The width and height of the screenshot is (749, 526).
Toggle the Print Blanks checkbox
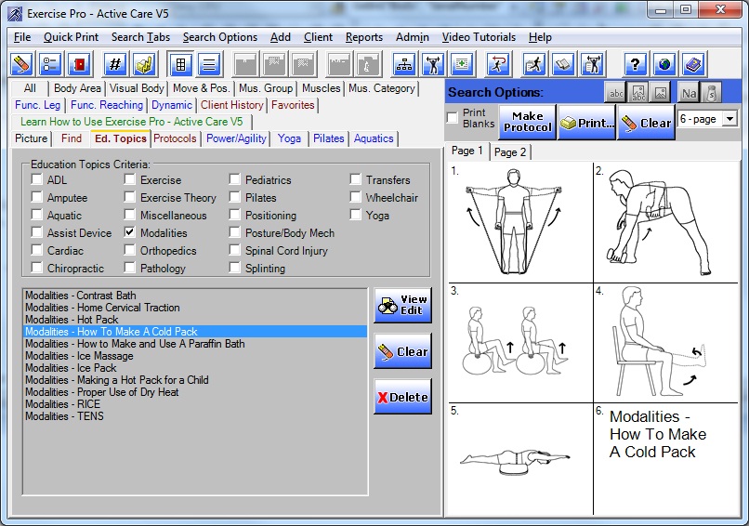coord(453,118)
